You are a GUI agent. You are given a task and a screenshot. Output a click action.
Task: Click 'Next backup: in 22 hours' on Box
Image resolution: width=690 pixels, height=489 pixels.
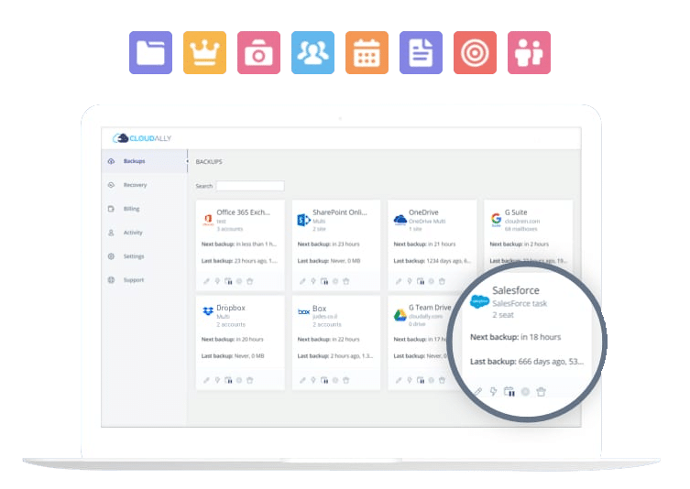328,340
